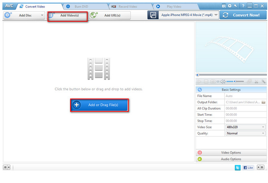Open the snapshot dropdown arrow beside camera
The width and height of the screenshot is (268, 183).
(x=218, y=82)
